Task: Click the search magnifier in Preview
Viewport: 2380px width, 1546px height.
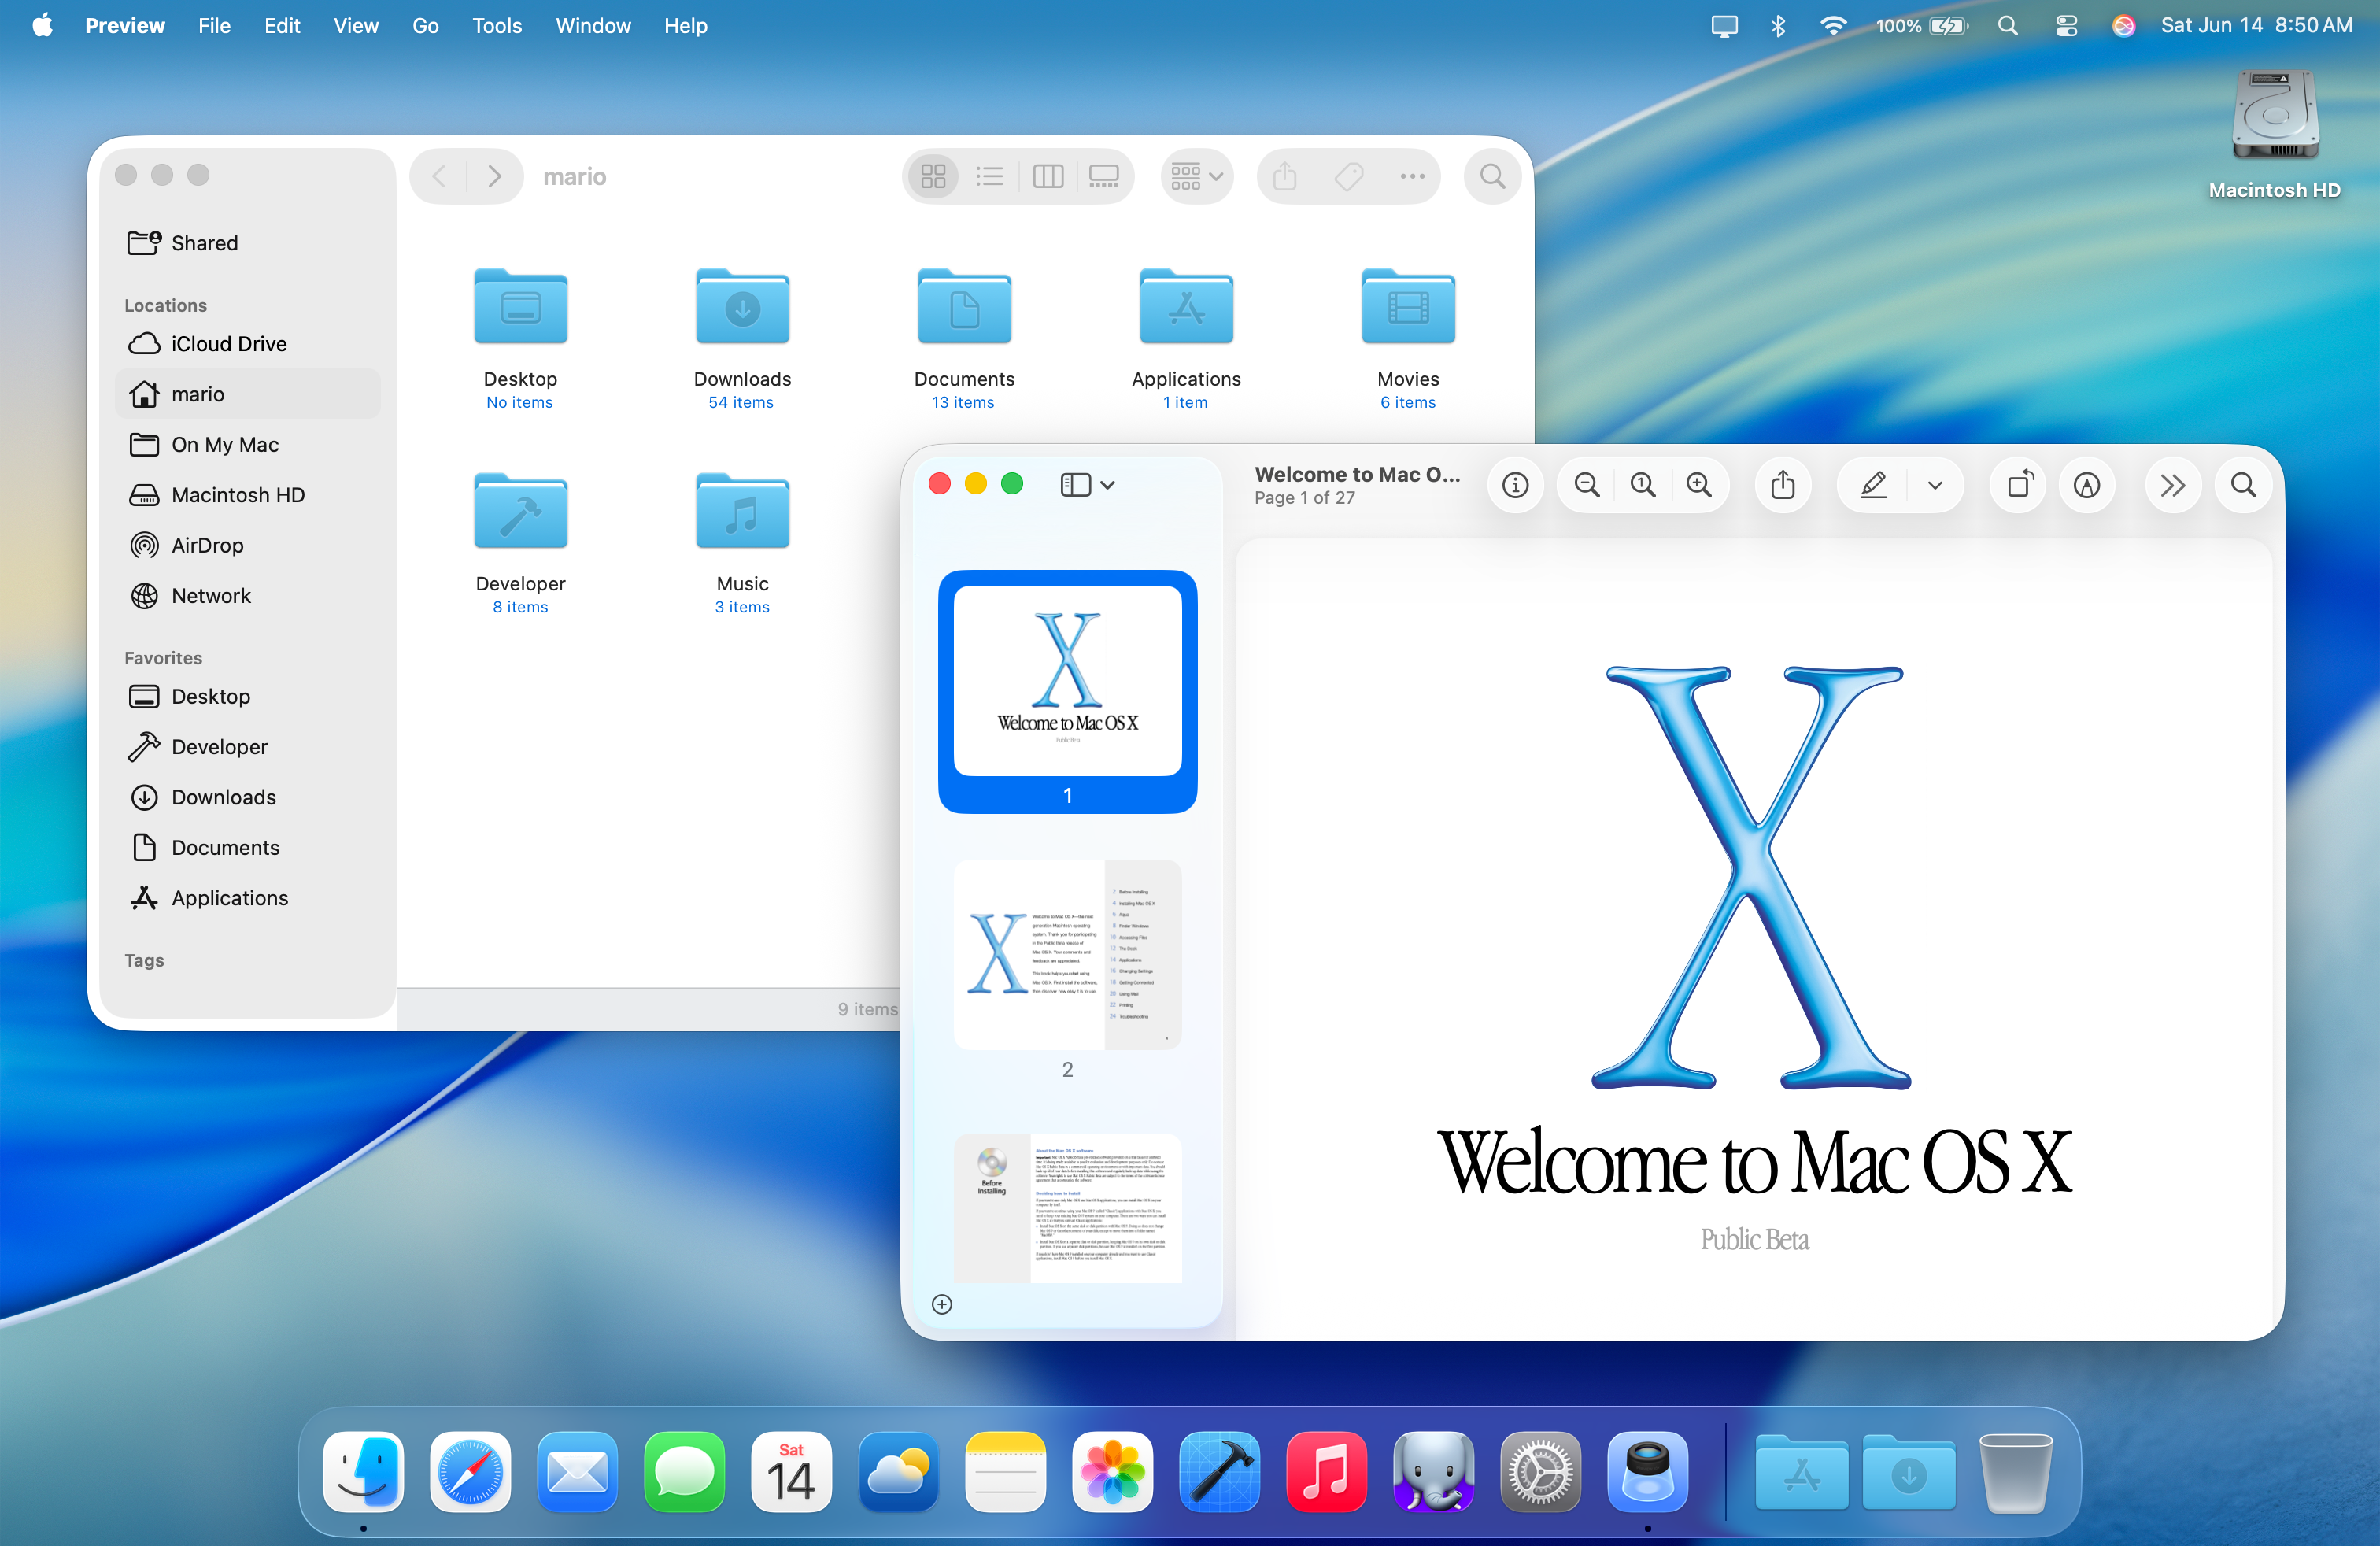Action: click(2243, 485)
